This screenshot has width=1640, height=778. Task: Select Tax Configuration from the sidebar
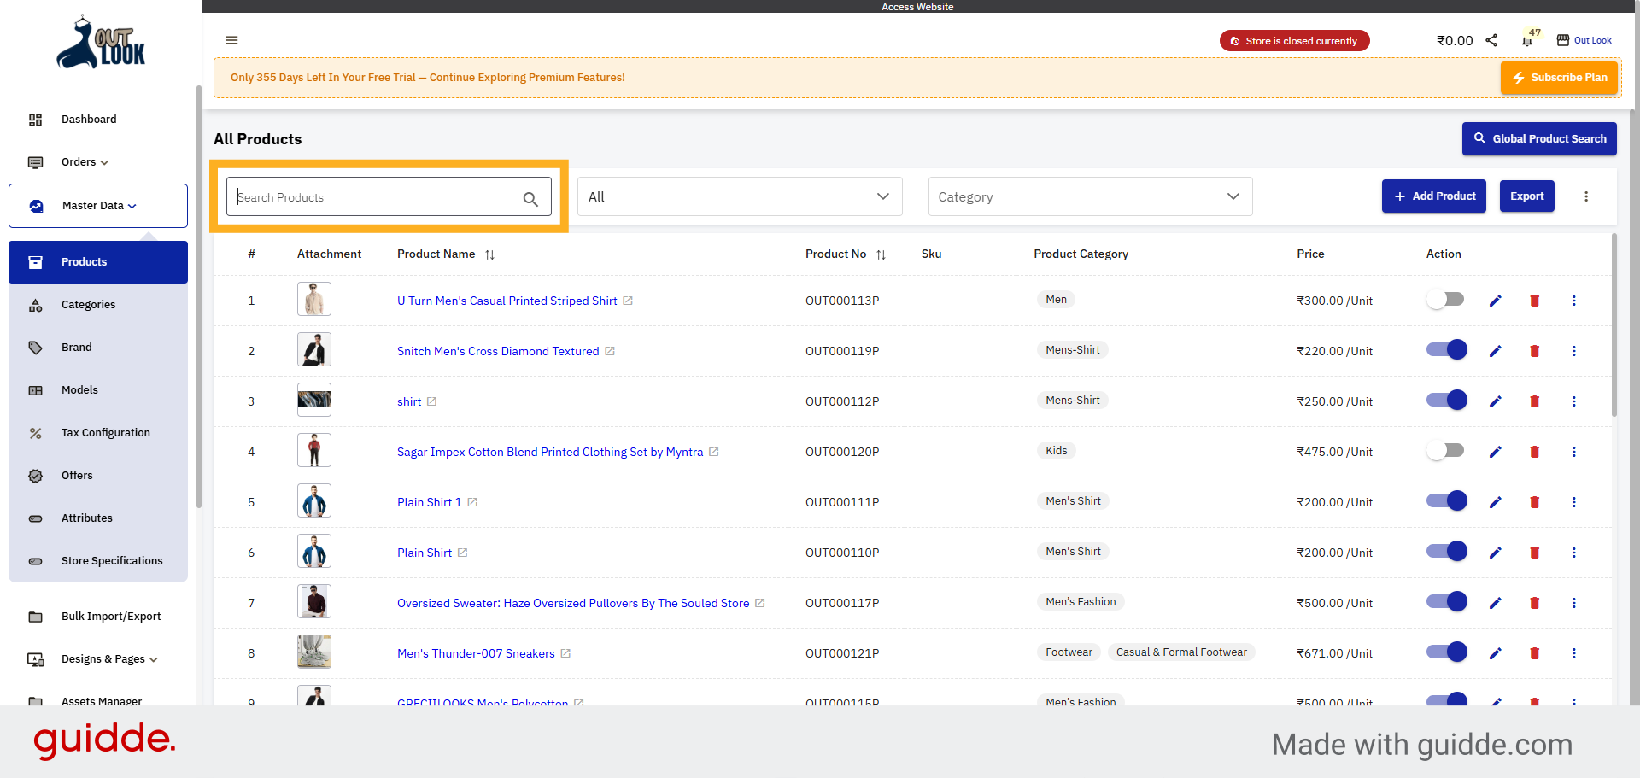(104, 432)
